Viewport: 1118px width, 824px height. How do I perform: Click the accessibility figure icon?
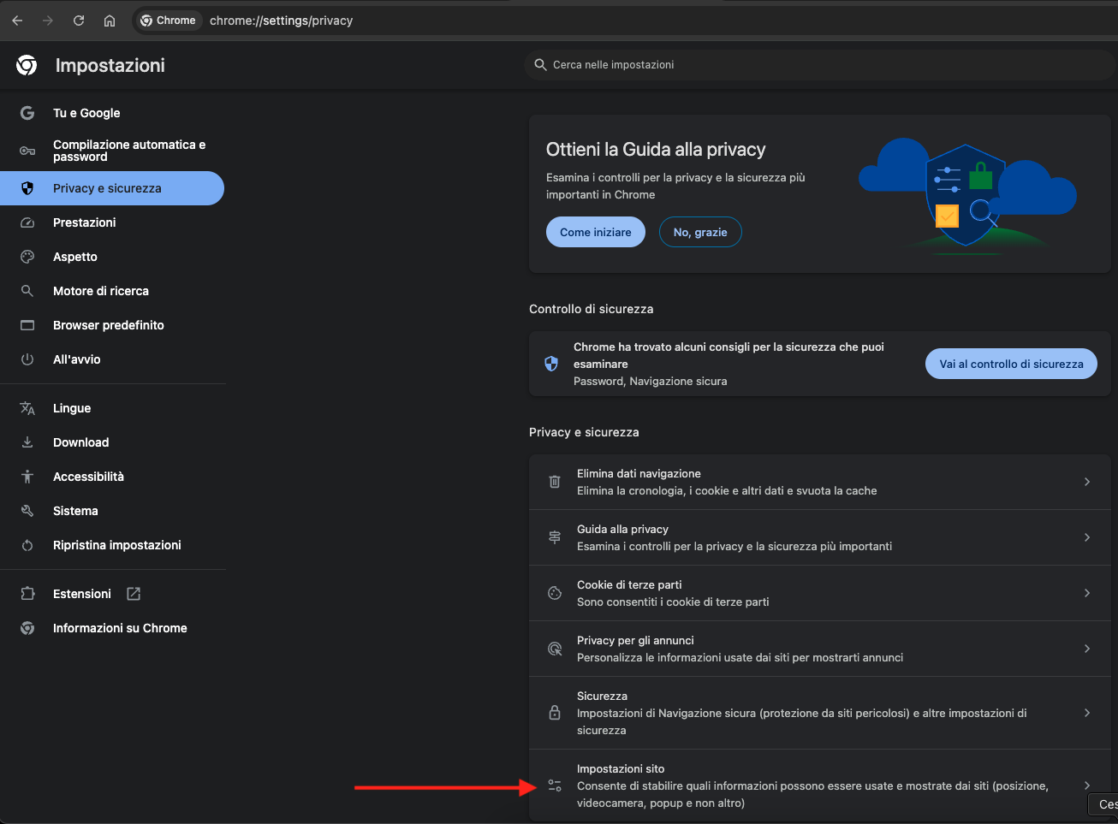[x=27, y=477]
